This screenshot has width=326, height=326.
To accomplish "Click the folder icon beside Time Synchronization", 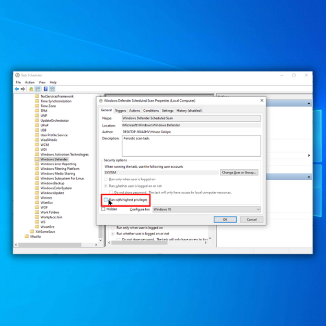I will point(37,101).
